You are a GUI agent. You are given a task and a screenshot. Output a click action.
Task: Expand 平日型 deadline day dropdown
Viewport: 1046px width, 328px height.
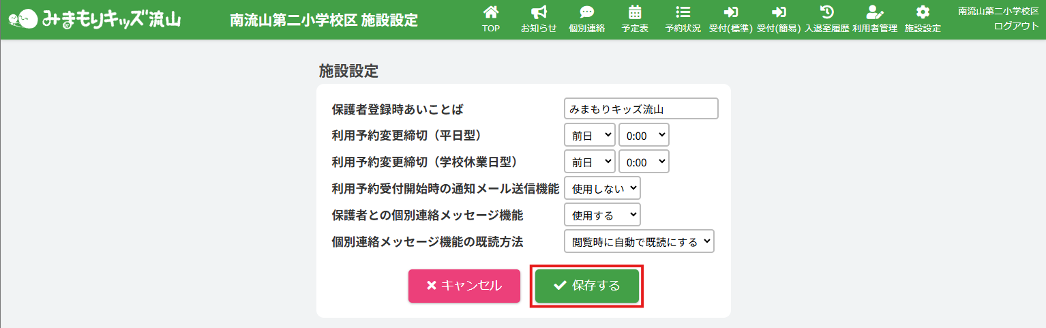point(590,135)
